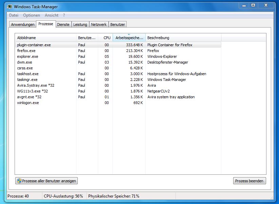Select the taskmgr.exe process
279x204 pixels.
pyautogui.click(x=118, y=80)
